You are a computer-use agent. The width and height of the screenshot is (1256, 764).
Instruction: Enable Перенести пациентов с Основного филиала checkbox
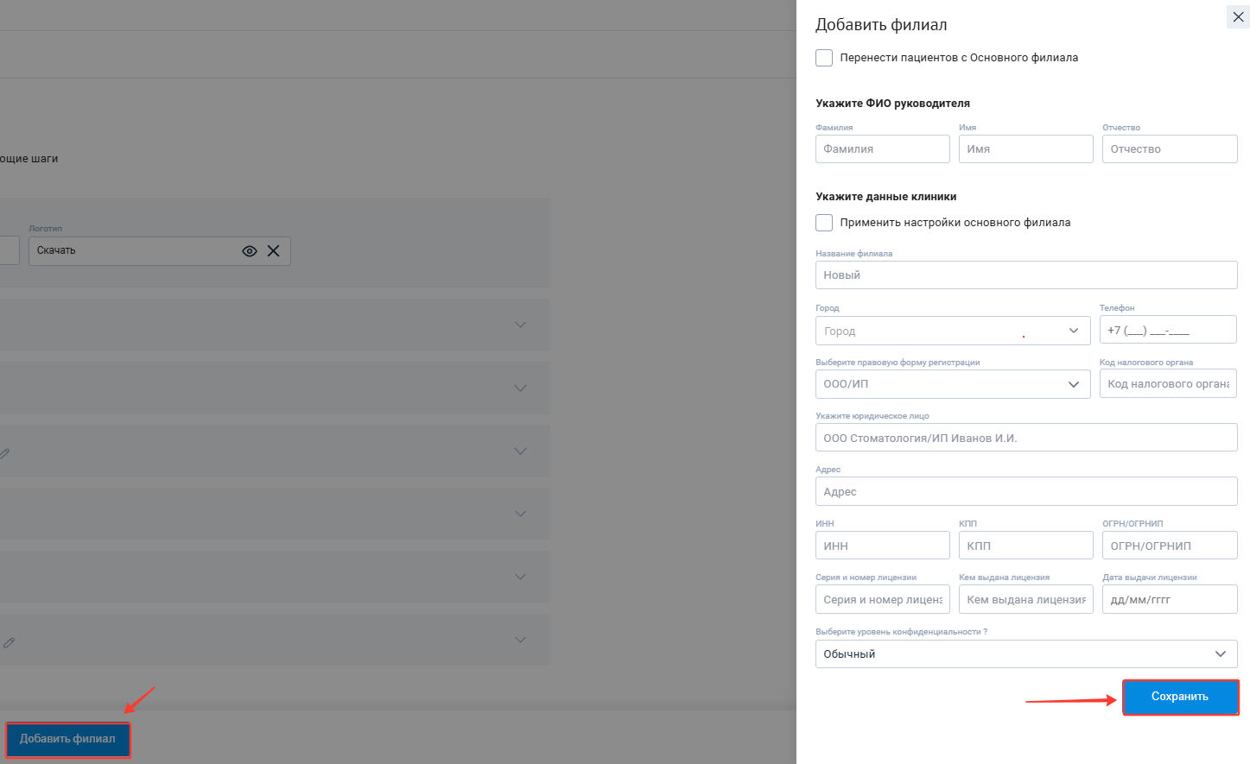[x=824, y=58]
